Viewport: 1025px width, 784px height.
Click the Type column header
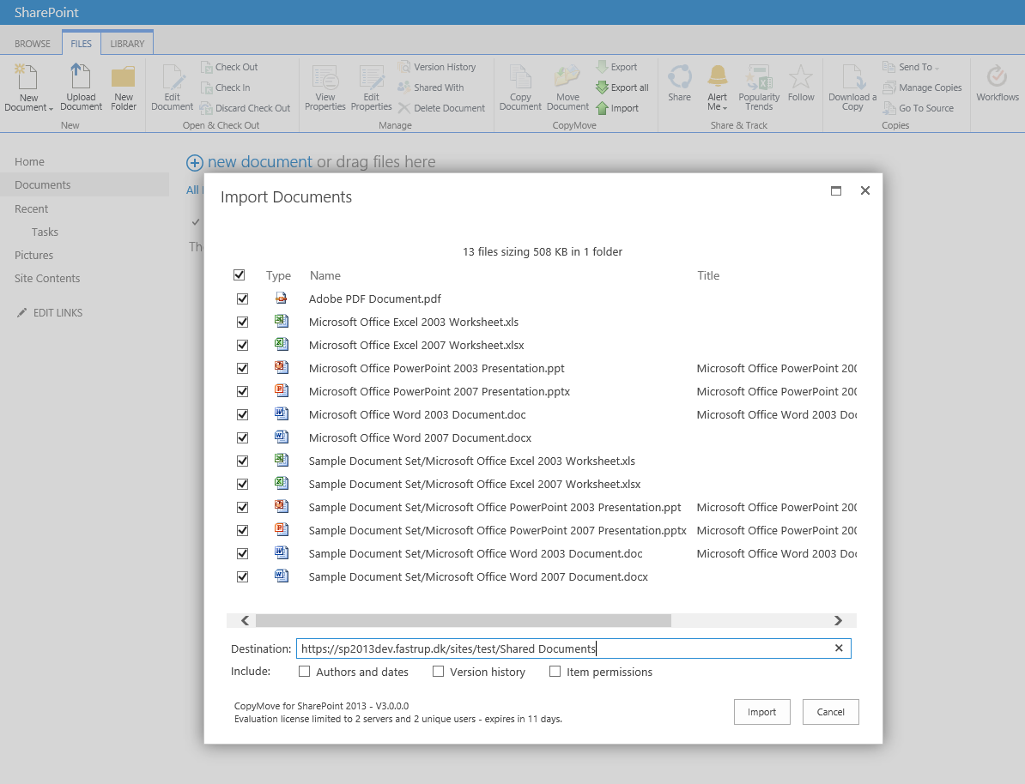[x=278, y=275]
